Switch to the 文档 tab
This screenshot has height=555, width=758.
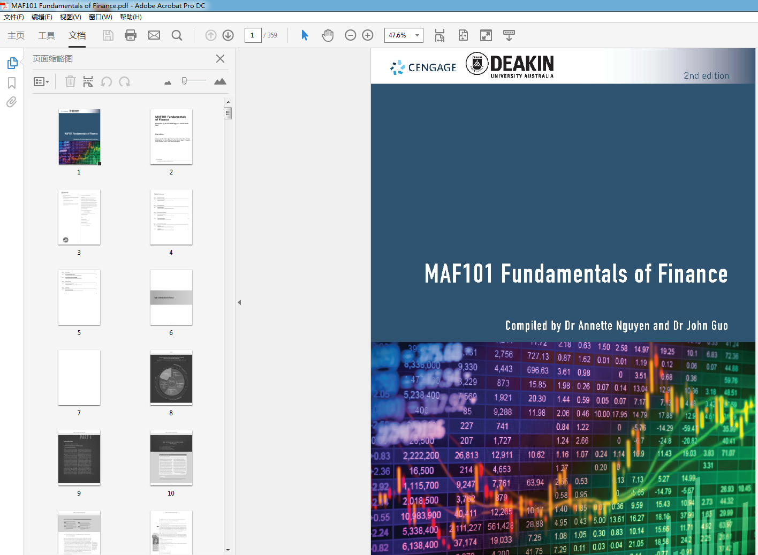point(77,35)
